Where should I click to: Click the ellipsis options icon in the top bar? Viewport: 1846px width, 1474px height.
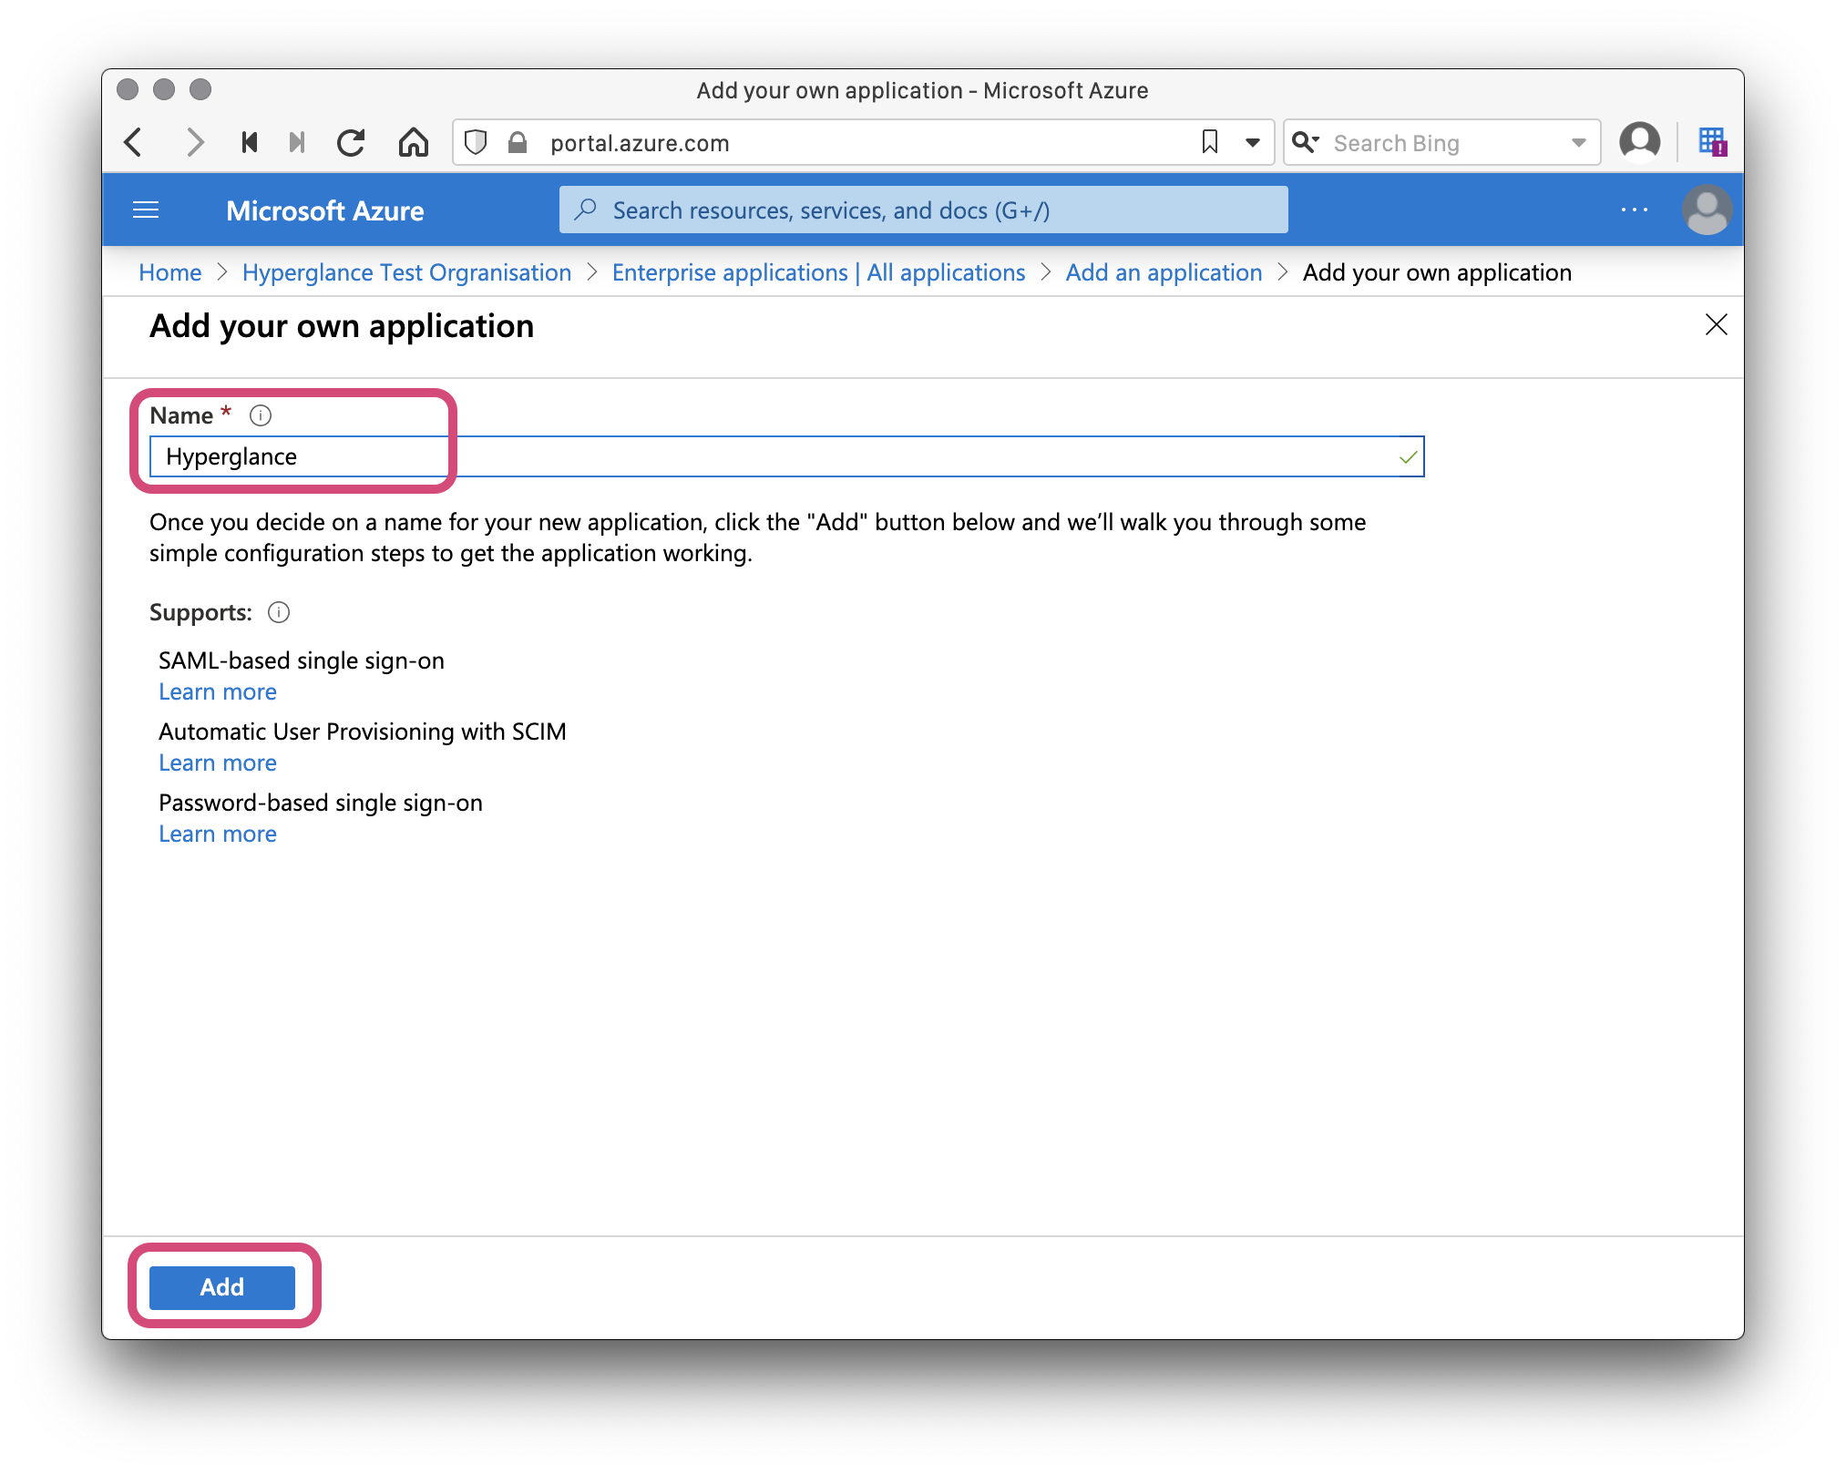pyautogui.click(x=1634, y=210)
